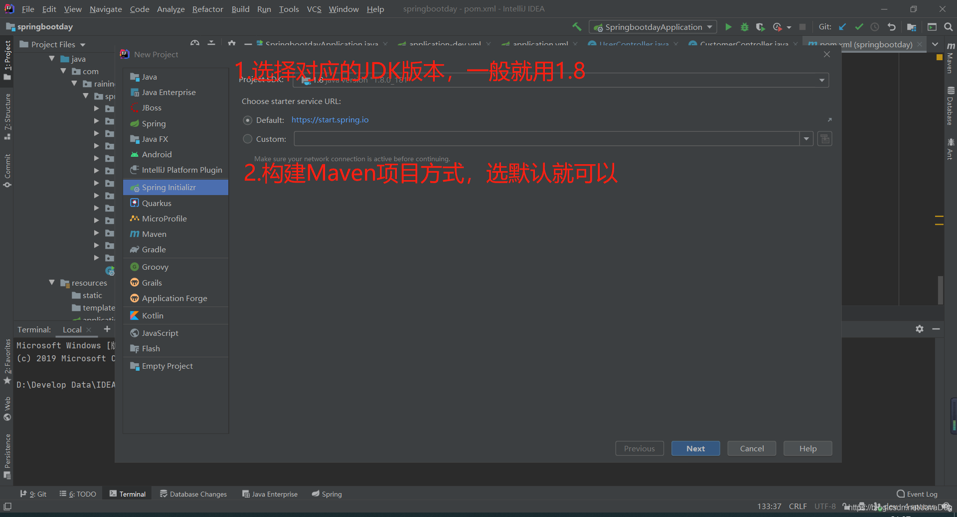Screen dimensions: 957x517
Task: Open the Maven tool window
Action: pos(951,59)
